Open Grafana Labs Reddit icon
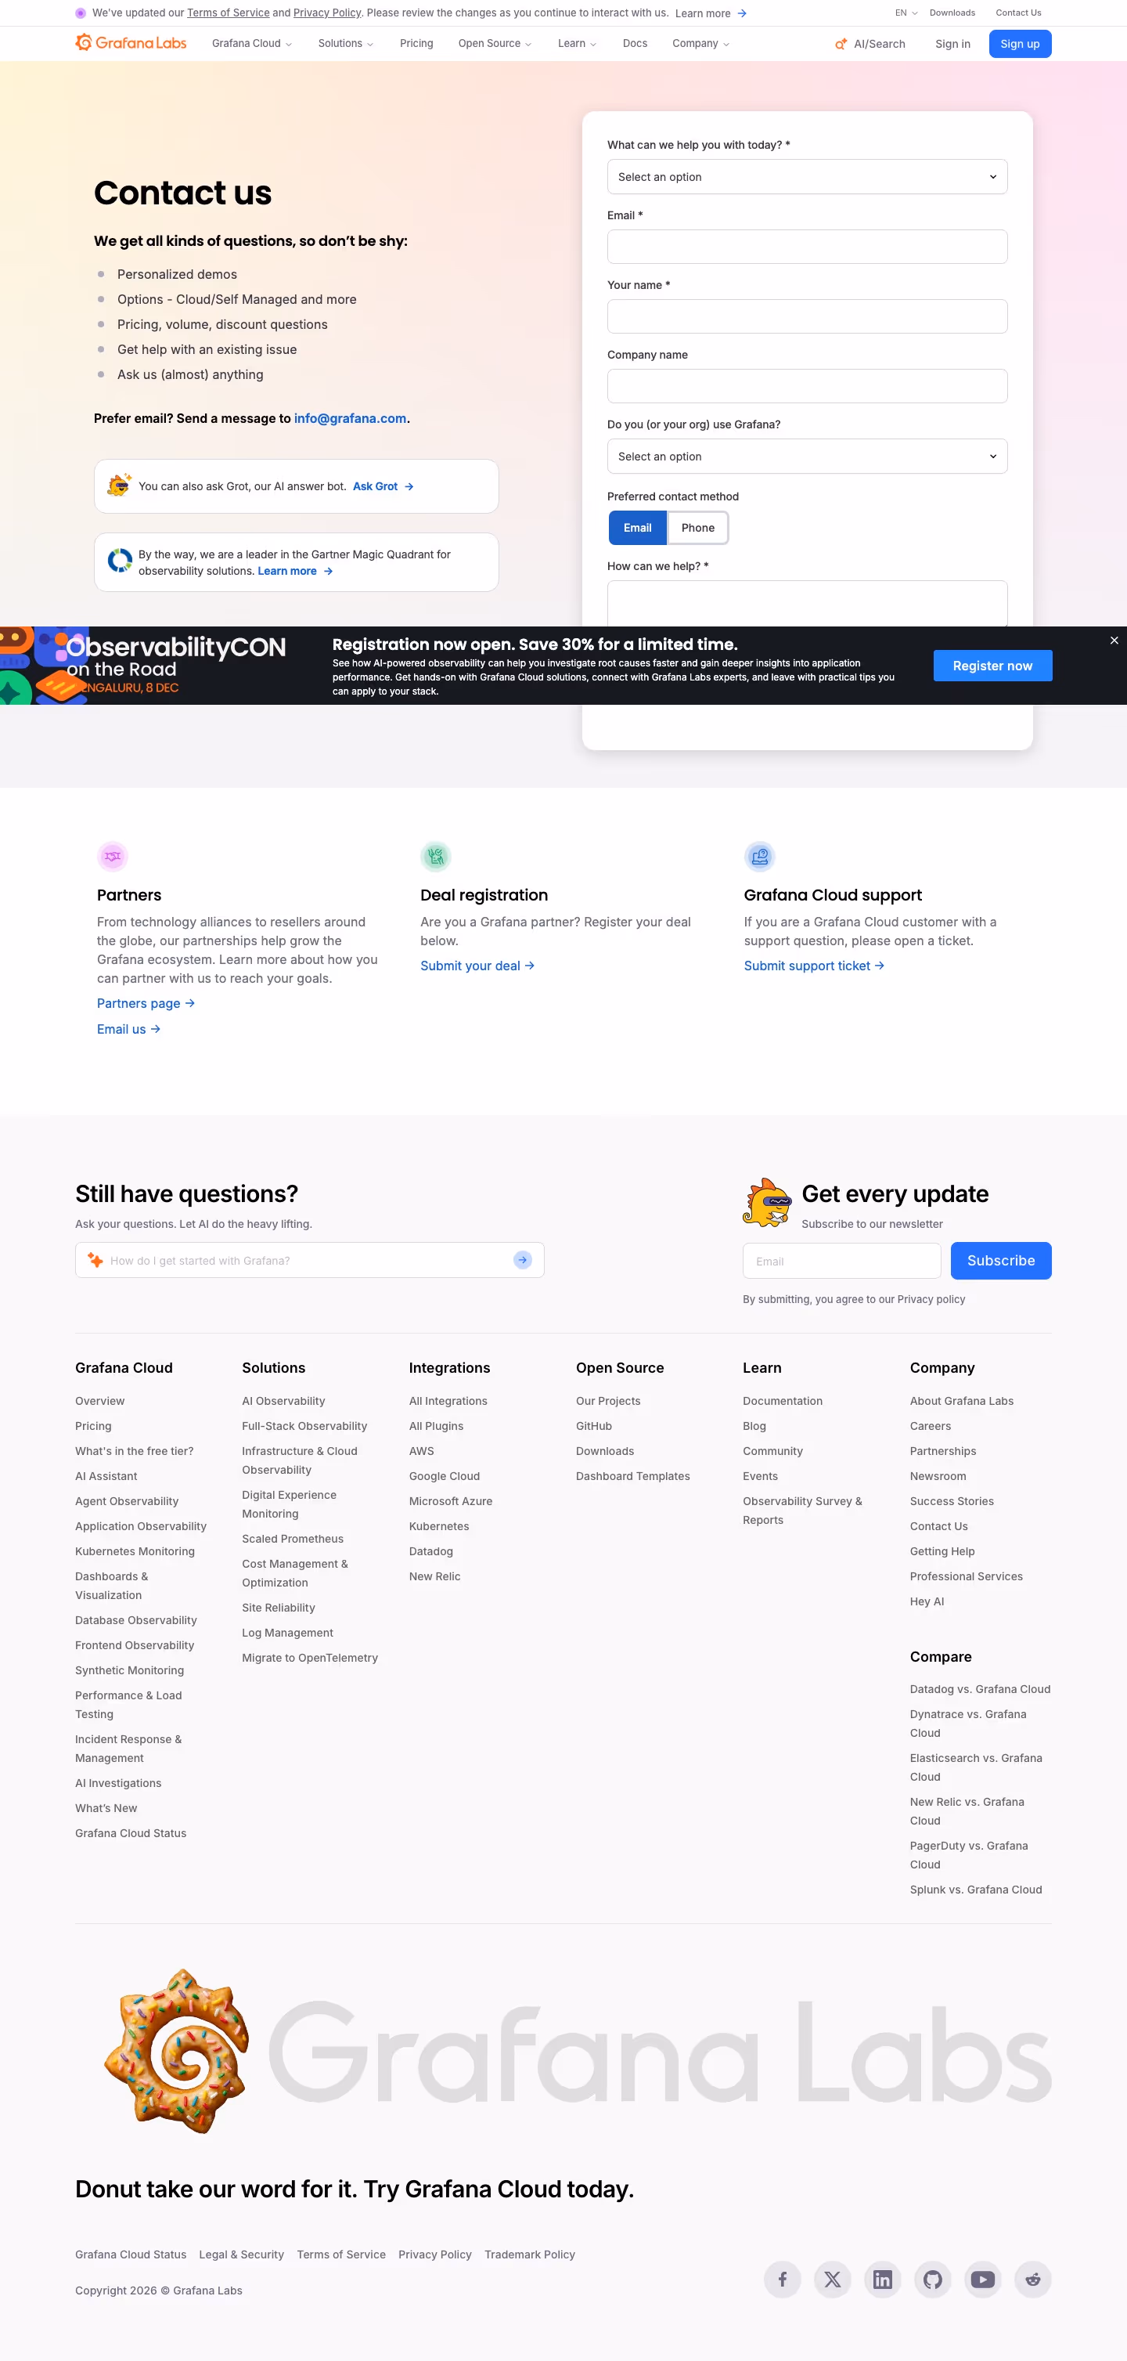Viewport: 1127px width, 2361px height. (x=1032, y=2279)
